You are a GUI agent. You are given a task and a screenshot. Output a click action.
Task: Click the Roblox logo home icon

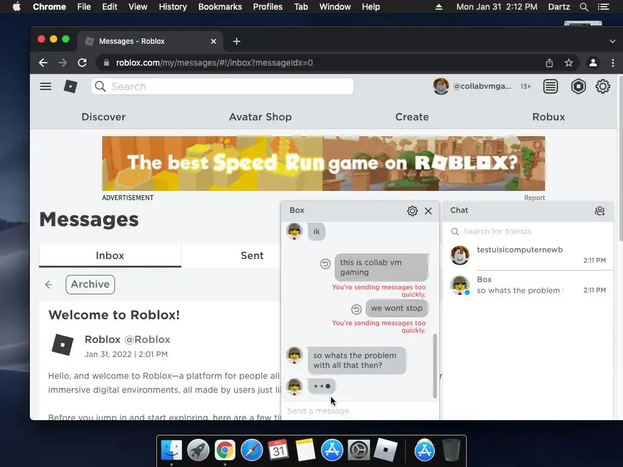coord(71,86)
